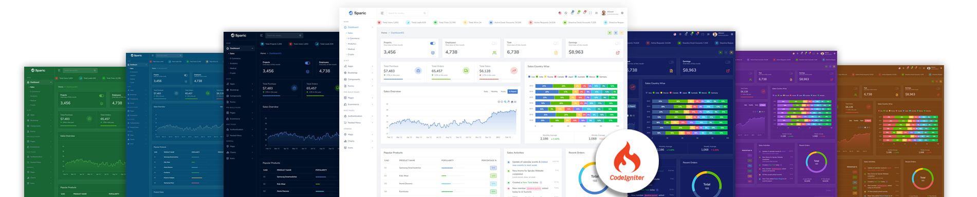Expand the Maps sidebar menu in white dashboard
This screenshot has height=197, width=977.
pos(358,134)
